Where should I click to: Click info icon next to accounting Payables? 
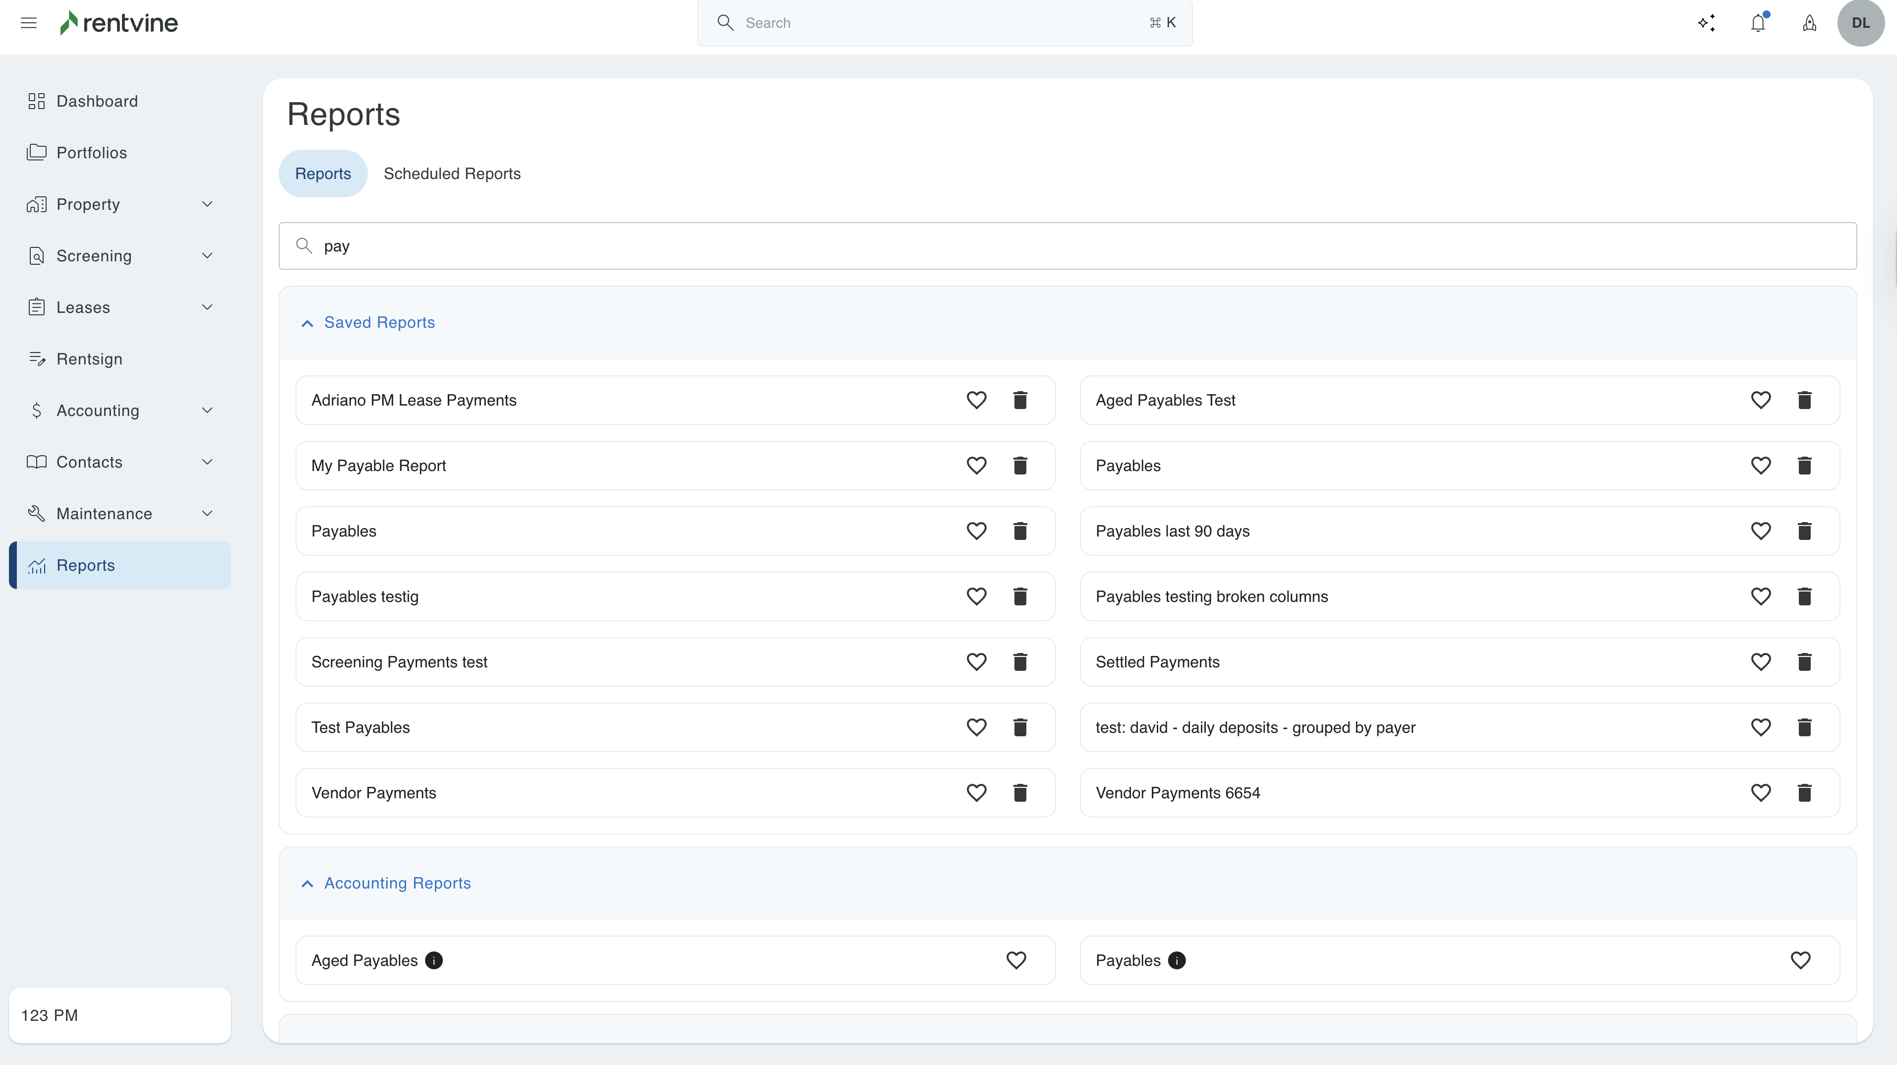tap(1177, 960)
